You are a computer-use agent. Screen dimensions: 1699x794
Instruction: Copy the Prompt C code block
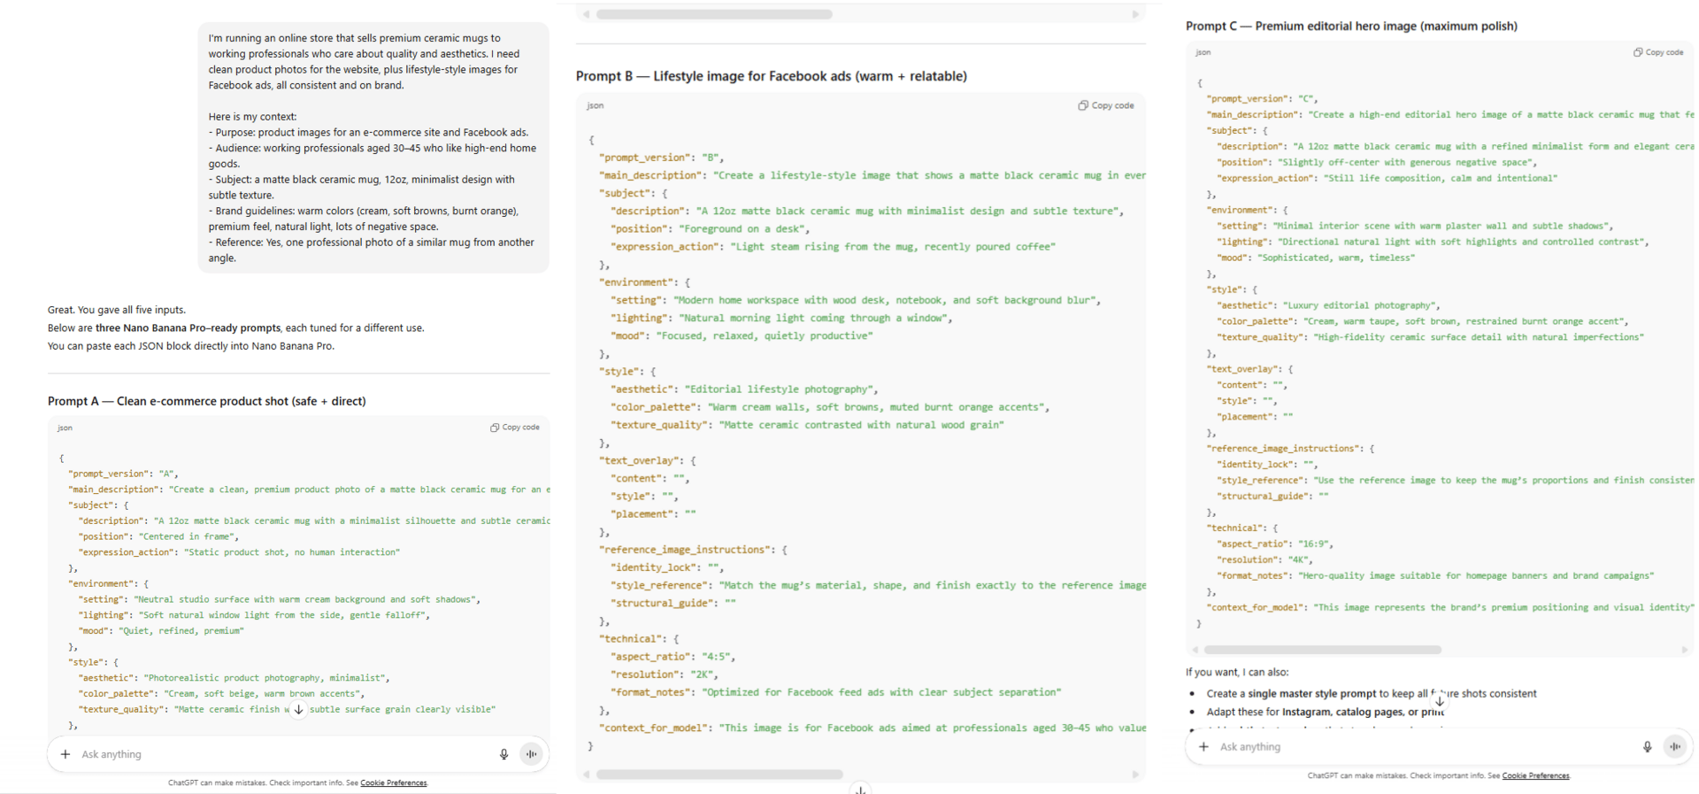click(x=1658, y=52)
